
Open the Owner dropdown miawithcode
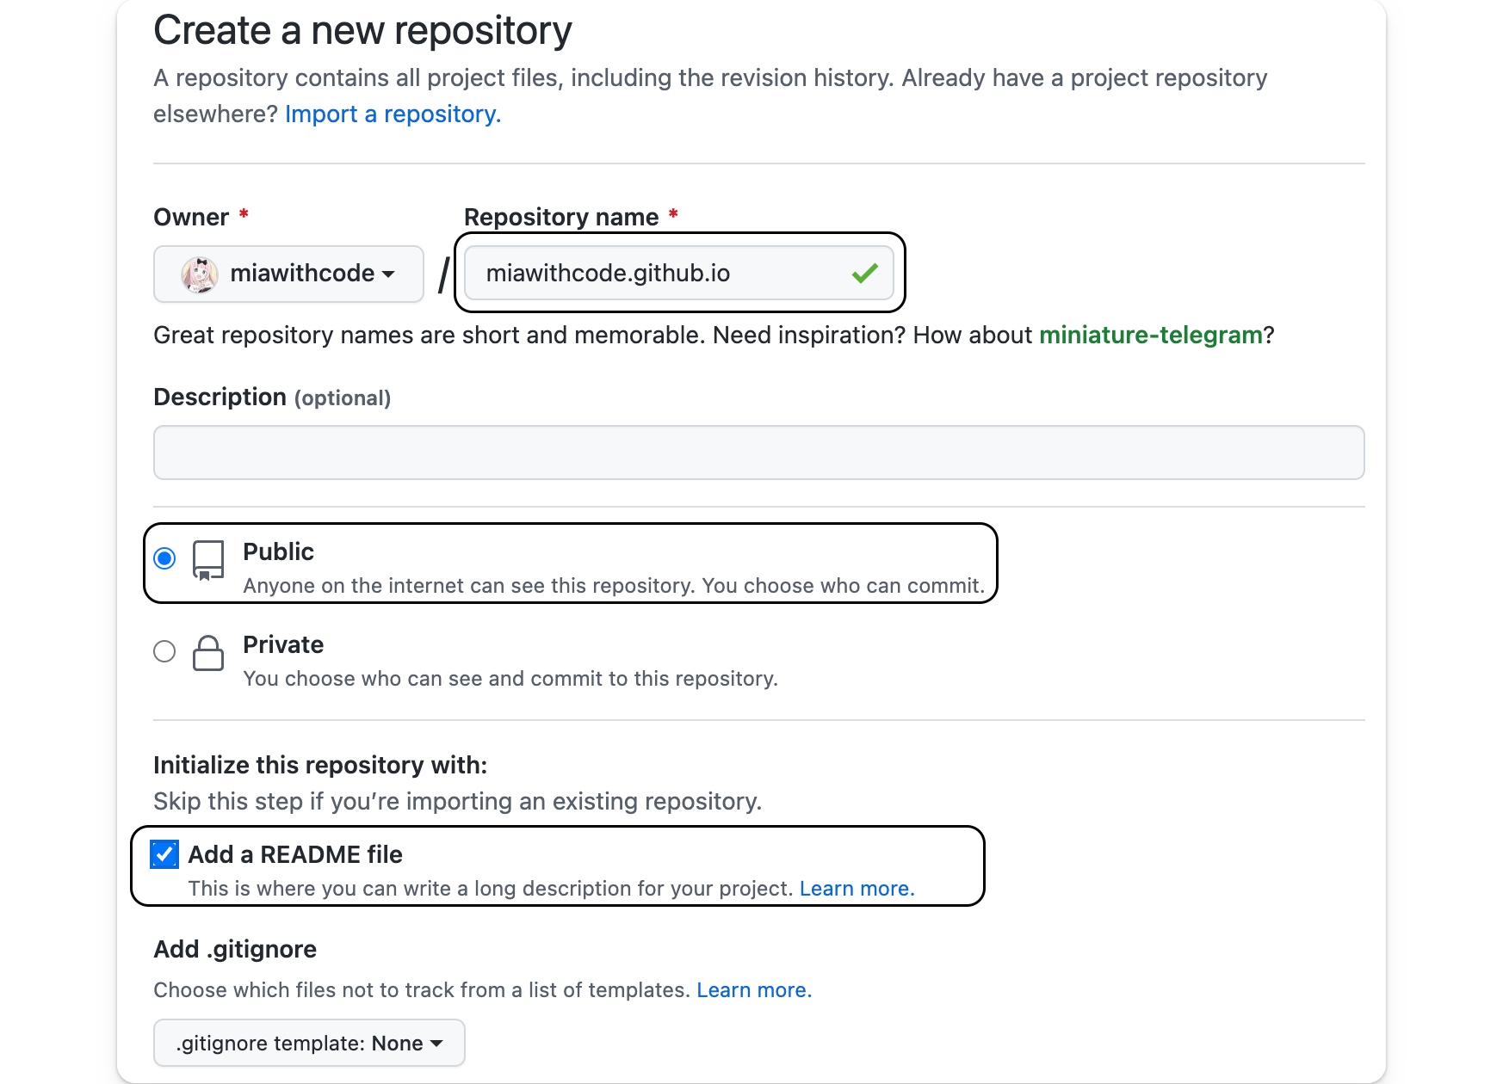pyautogui.click(x=288, y=274)
